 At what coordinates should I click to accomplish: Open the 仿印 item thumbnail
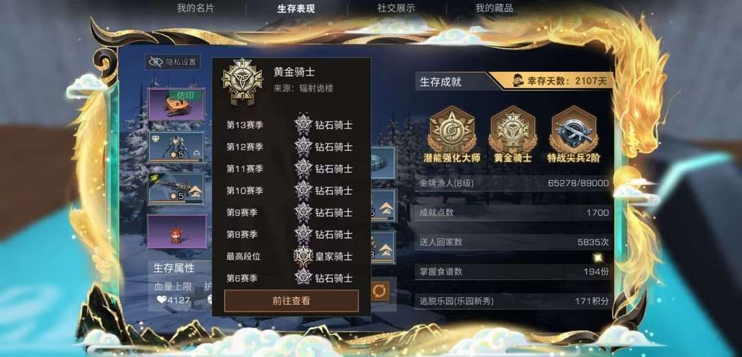[x=177, y=104]
